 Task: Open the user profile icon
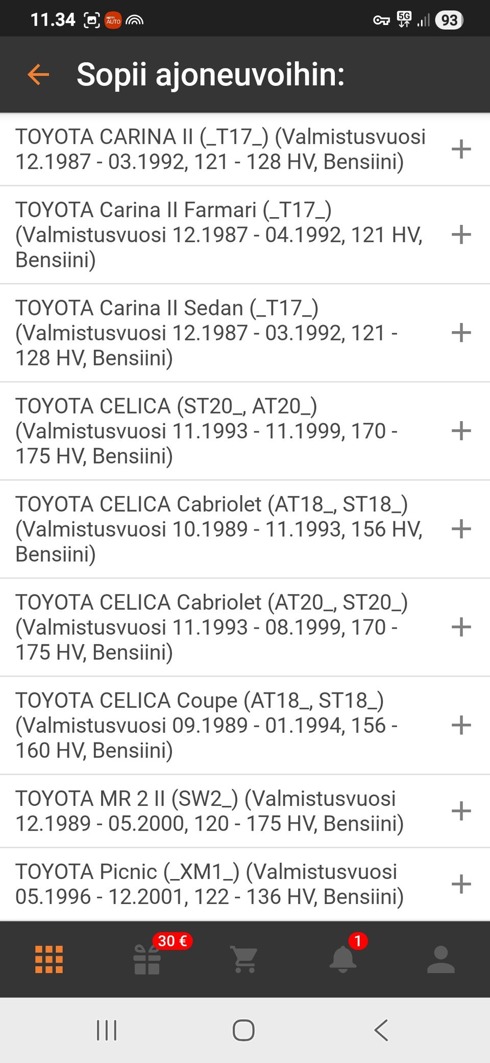click(x=440, y=959)
